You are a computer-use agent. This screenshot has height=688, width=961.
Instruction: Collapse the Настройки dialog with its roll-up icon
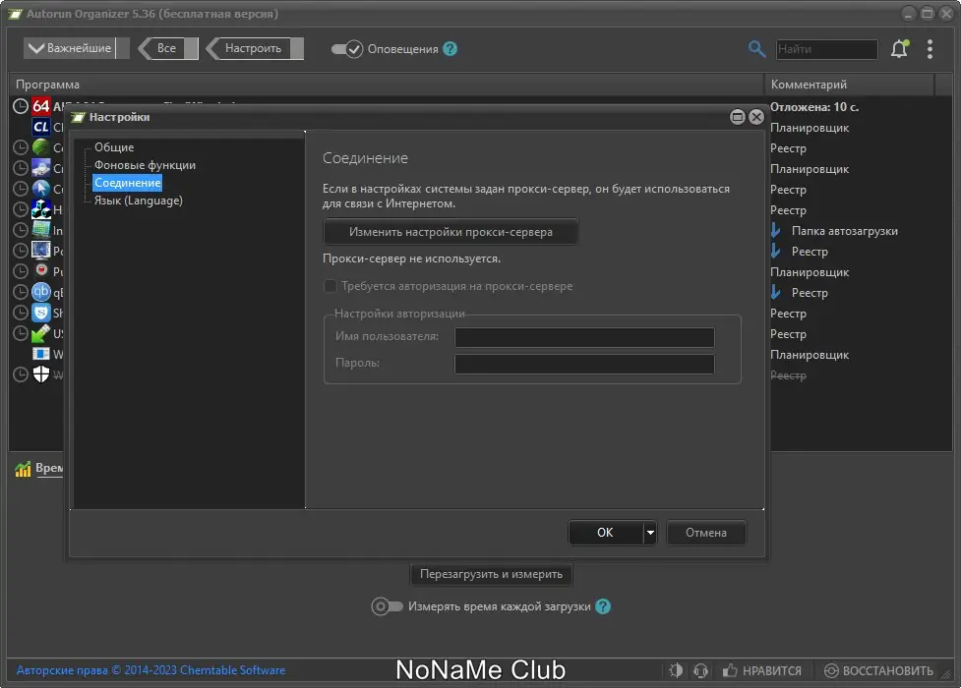click(x=738, y=117)
